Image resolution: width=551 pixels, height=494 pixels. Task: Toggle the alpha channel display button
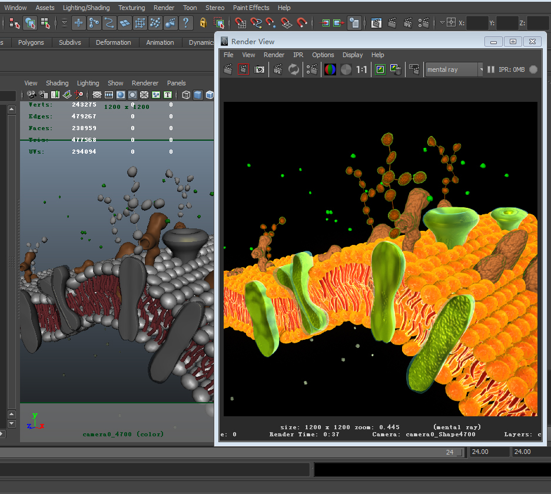(346, 69)
